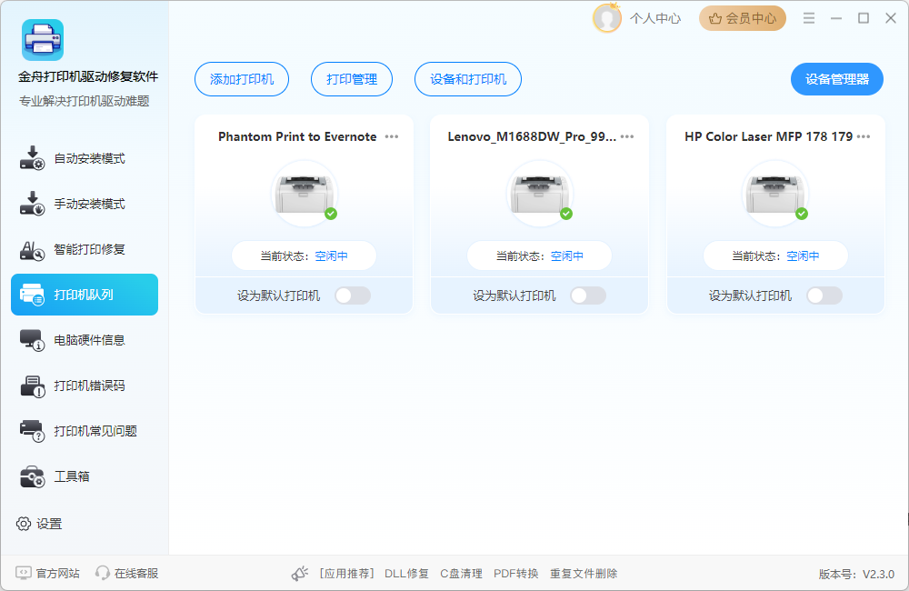The image size is (909, 591).
Task: Open C盘清理 recommended app
Action: tap(461, 574)
